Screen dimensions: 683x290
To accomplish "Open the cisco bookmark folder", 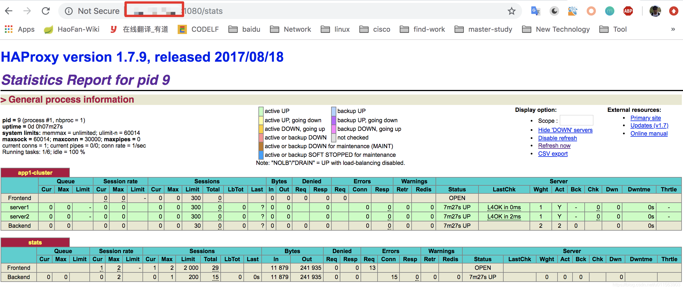I will 375,29.
